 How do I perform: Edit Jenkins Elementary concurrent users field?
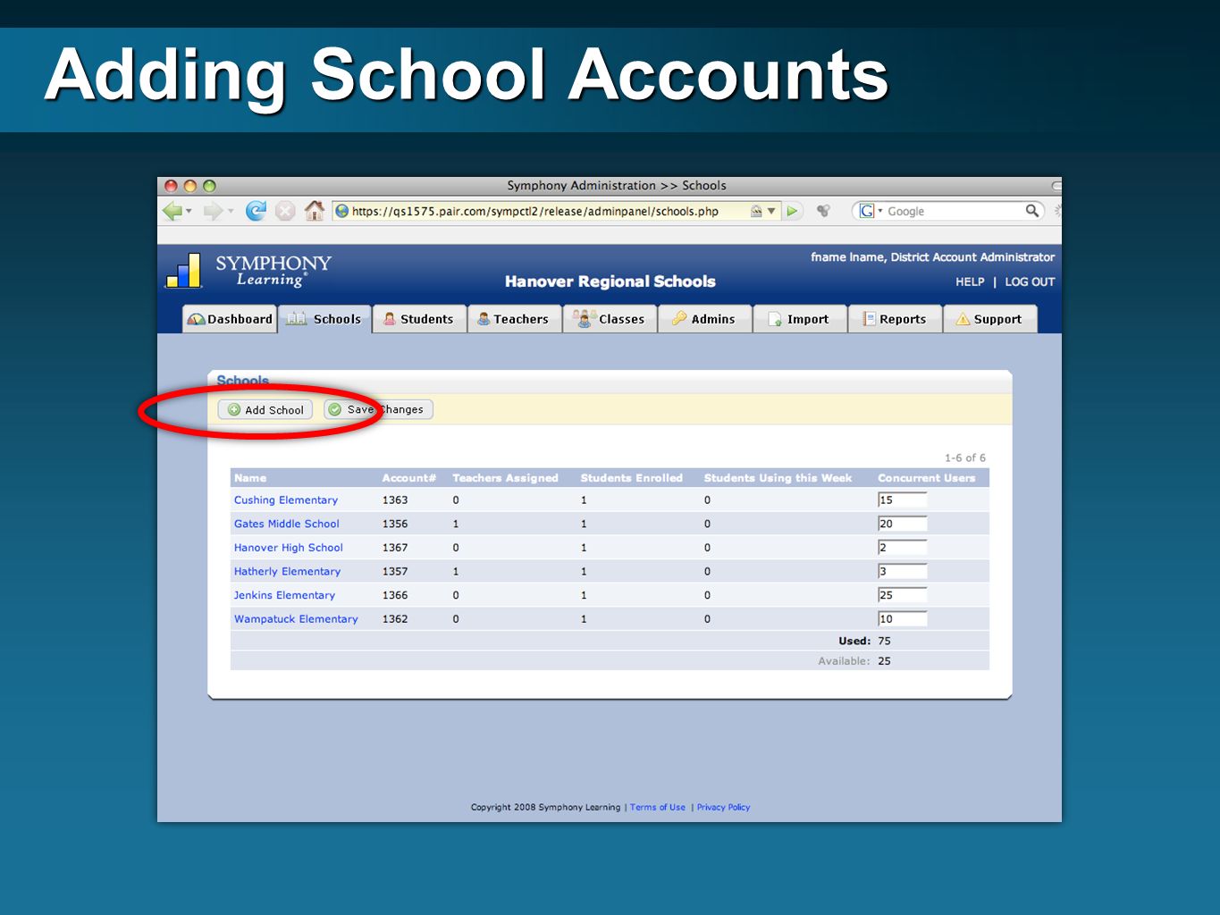click(x=902, y=595)
